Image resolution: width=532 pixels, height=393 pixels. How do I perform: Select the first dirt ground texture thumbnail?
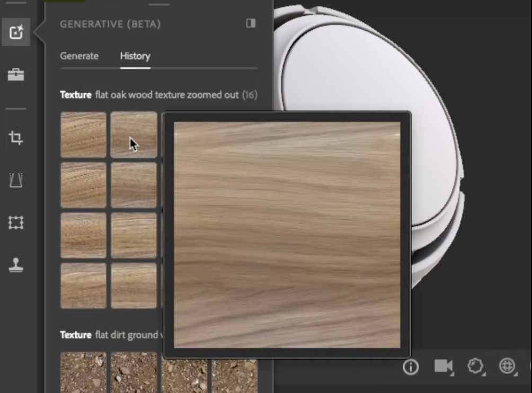(x=83, y=373)
